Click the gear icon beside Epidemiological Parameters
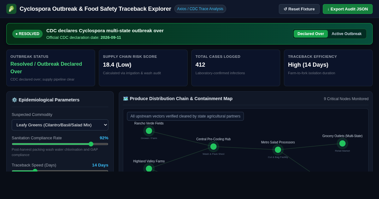This screenshot has height=199, width=379. click(x=15, y=100)
